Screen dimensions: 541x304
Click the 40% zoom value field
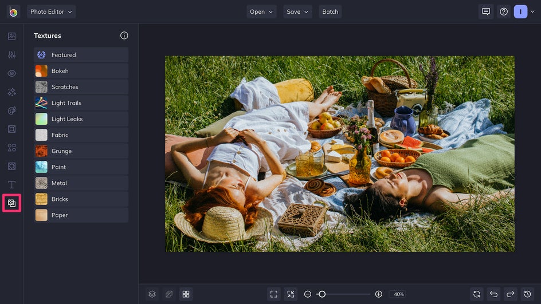(399, 294)
